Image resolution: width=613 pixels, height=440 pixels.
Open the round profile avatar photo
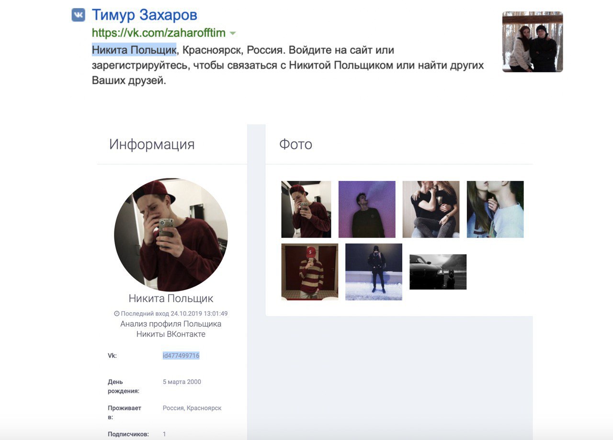[171, 235]
